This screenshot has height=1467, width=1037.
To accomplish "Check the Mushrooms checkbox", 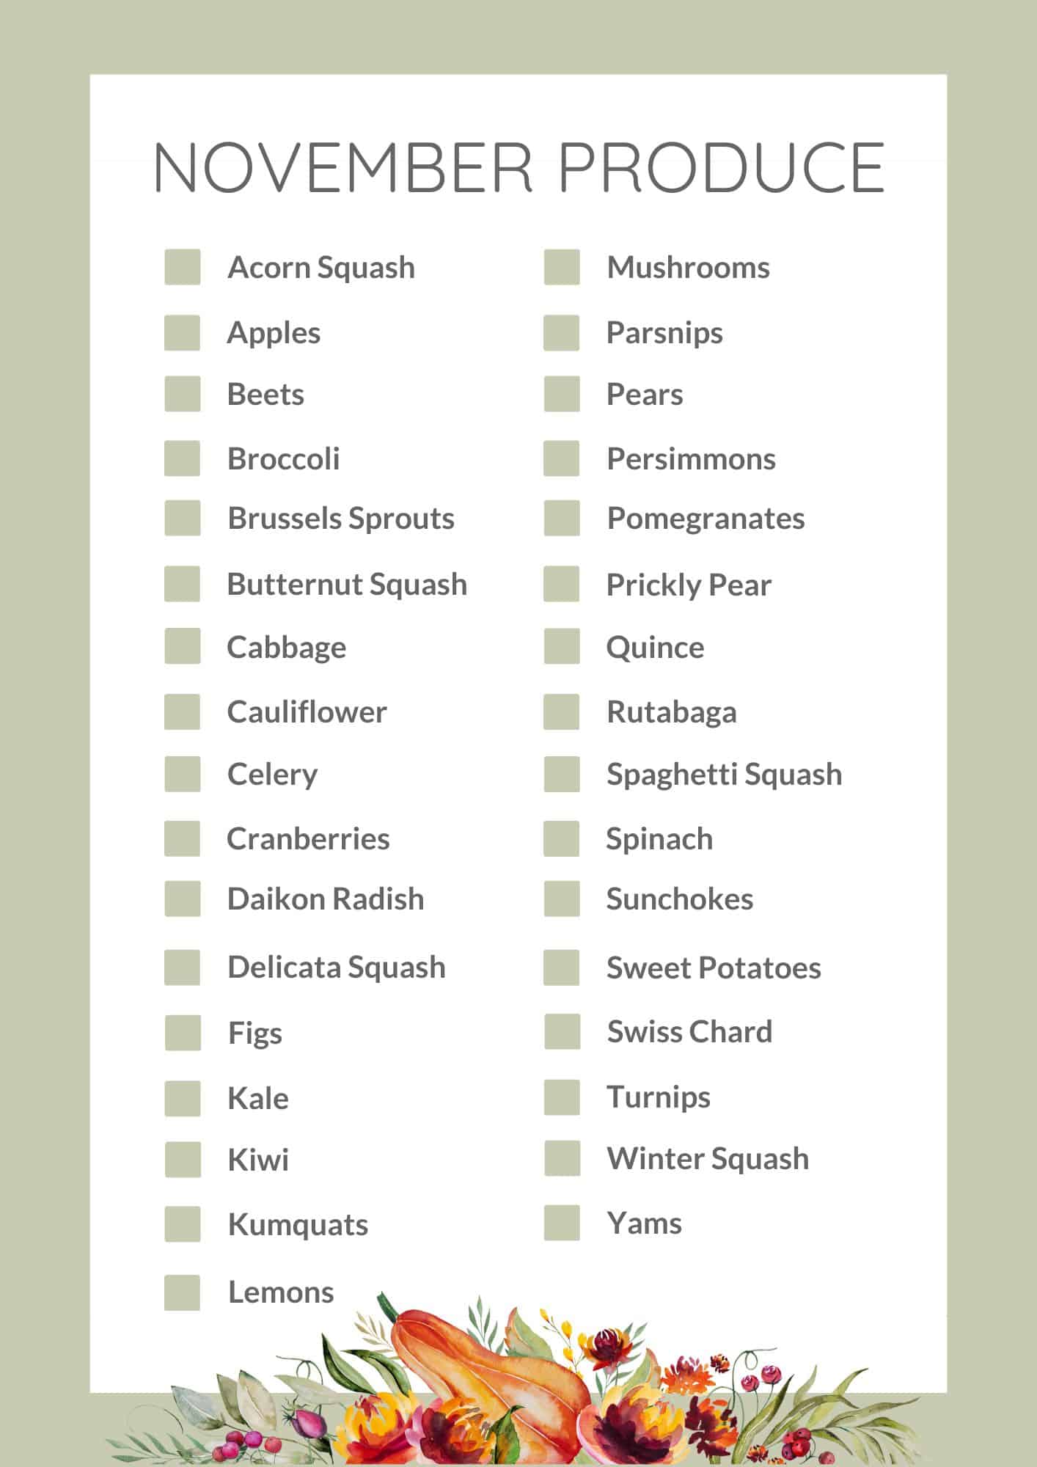I will point(562,267).
